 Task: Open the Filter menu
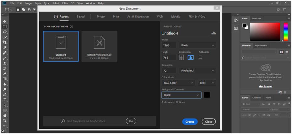(65, 3)
